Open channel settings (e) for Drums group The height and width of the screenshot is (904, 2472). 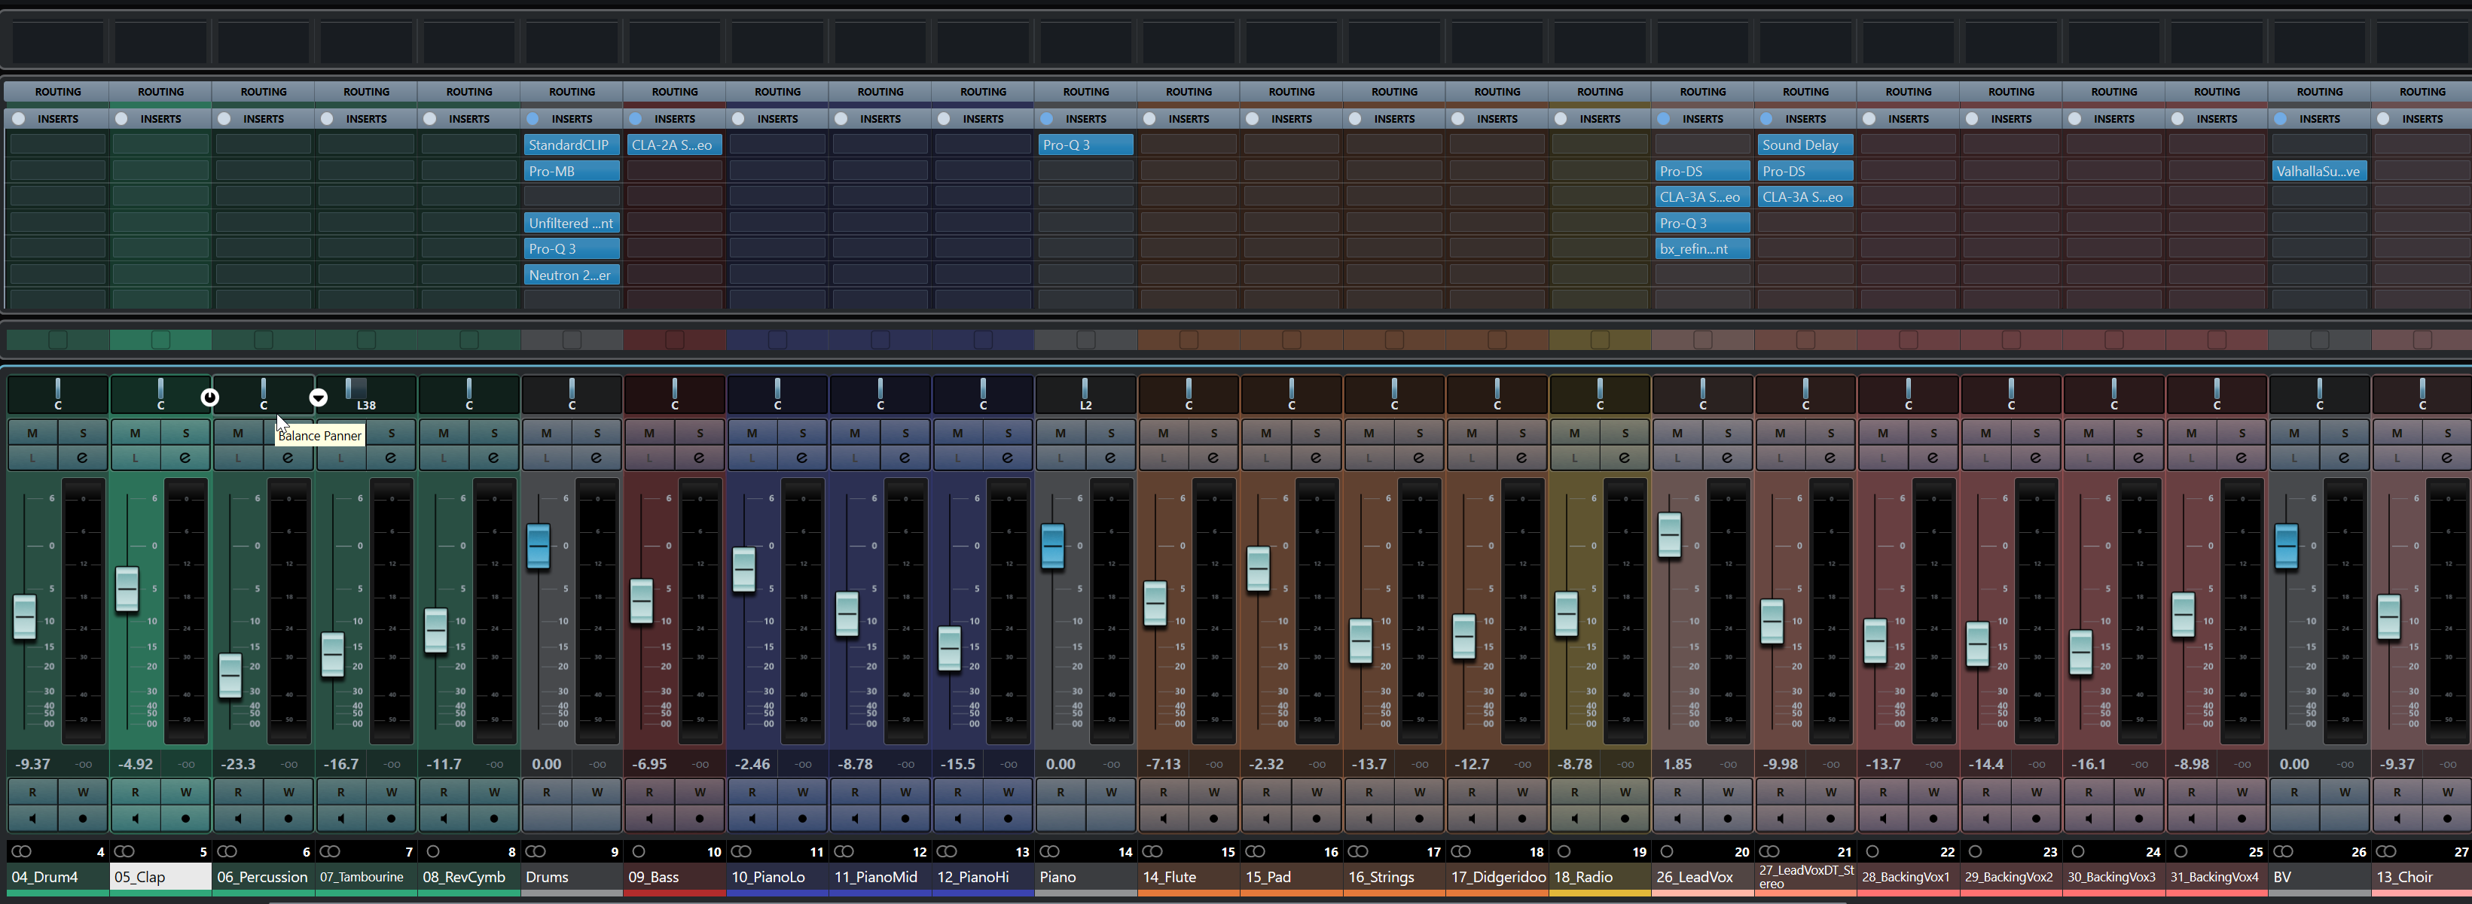click(x=597, y=458)
